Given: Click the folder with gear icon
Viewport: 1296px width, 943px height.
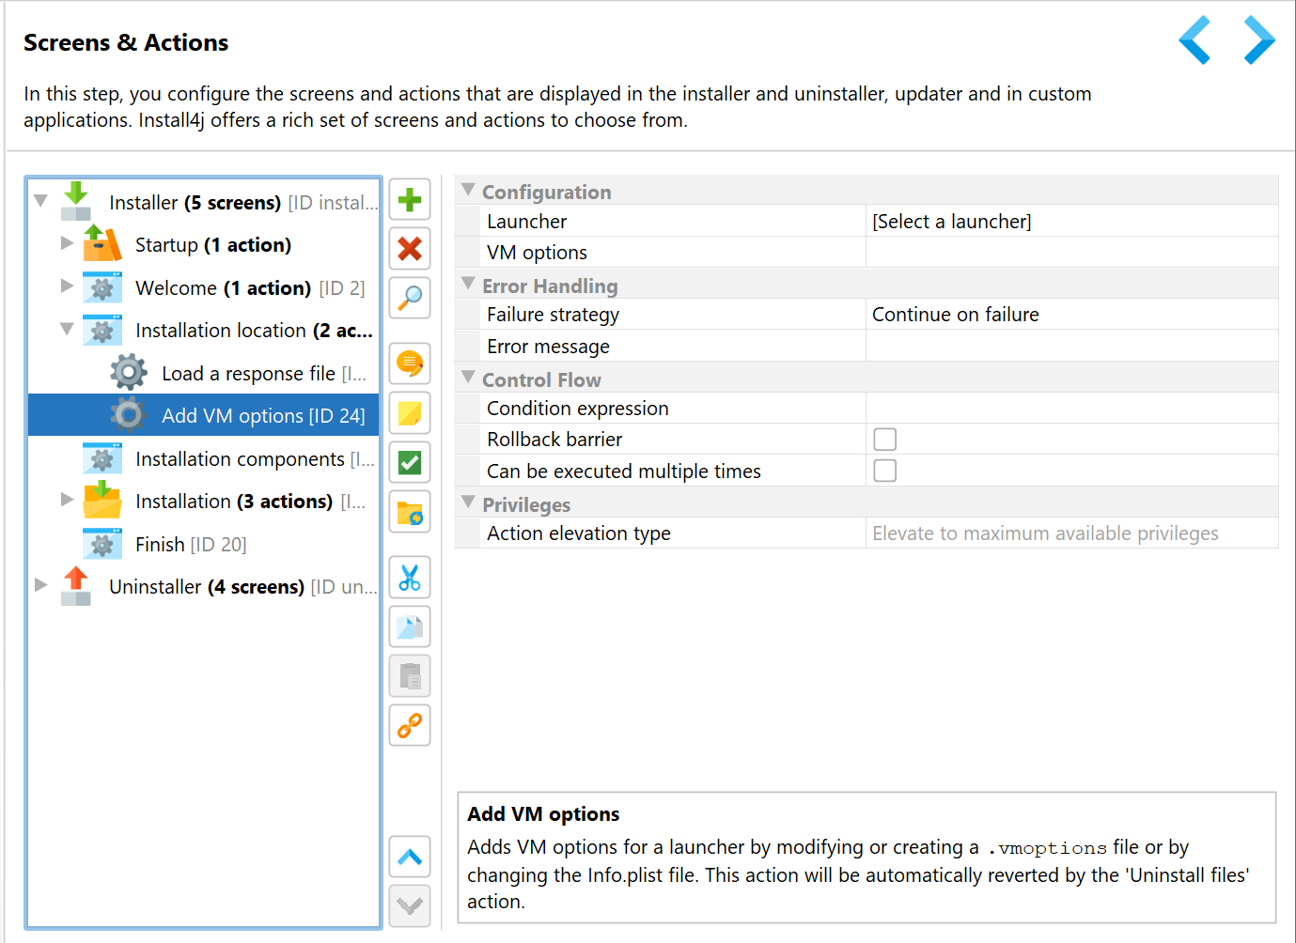Looking at the screenshot, I should click(410, 512).
